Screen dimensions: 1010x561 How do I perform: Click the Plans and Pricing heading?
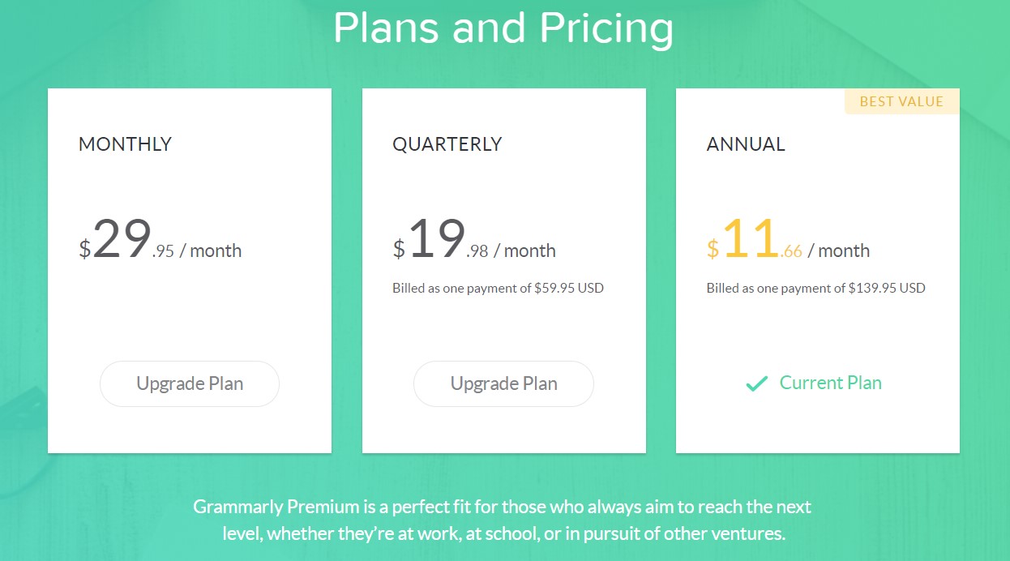pyautogui.click(x=503, y=28)
